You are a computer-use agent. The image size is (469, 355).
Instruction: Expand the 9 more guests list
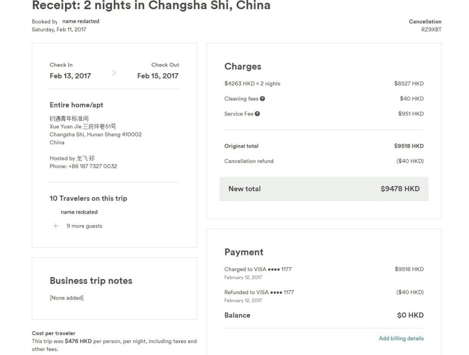(84, 226)
